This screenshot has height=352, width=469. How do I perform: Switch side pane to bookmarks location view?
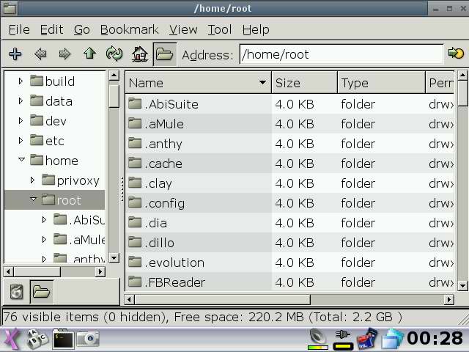[17, 292]
